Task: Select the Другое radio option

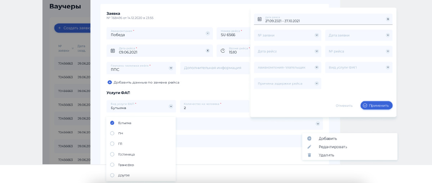Action: (112, 175)
